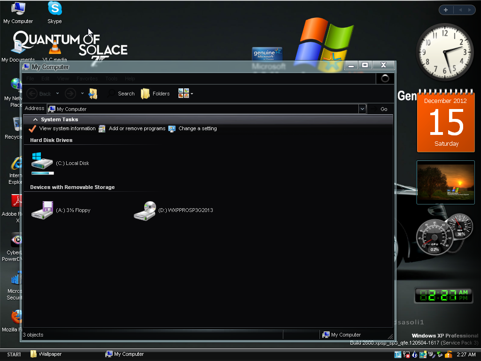Click the network disconnected tray icon
This screenshot has height=361, width=481.
pyautogui.click(x=406, y=354)
